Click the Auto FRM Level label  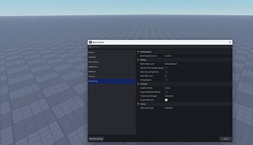pyautogui.click(x=147, y=76)
